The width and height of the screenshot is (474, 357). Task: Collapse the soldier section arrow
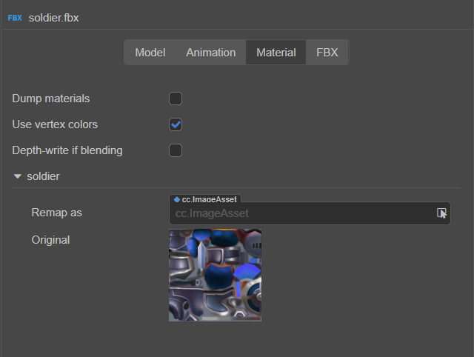click(17, 177)
